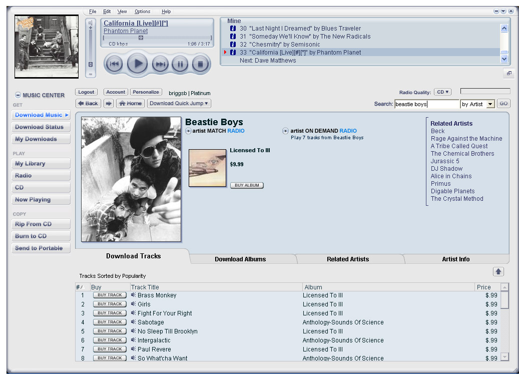Go forward with the arrow navigation button

click(x=109, y=103)
